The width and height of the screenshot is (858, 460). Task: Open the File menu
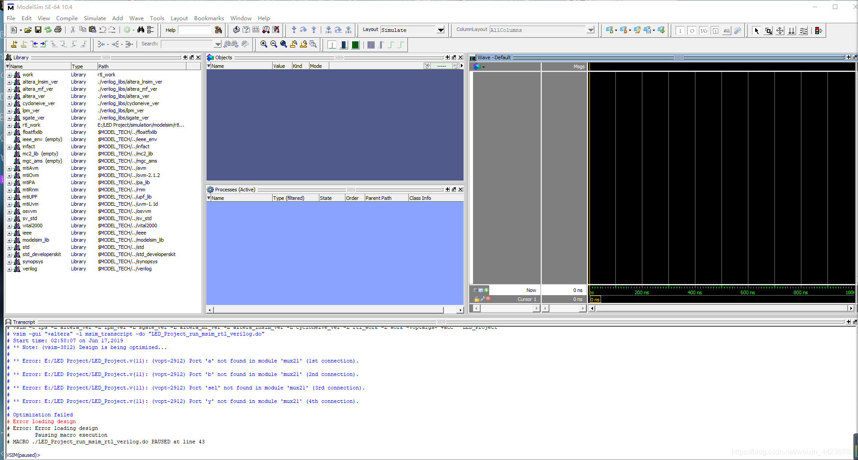(x=11, y=18)
